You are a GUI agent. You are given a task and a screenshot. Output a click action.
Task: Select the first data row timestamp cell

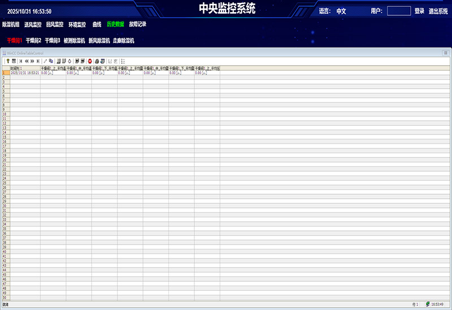(25, 73)
